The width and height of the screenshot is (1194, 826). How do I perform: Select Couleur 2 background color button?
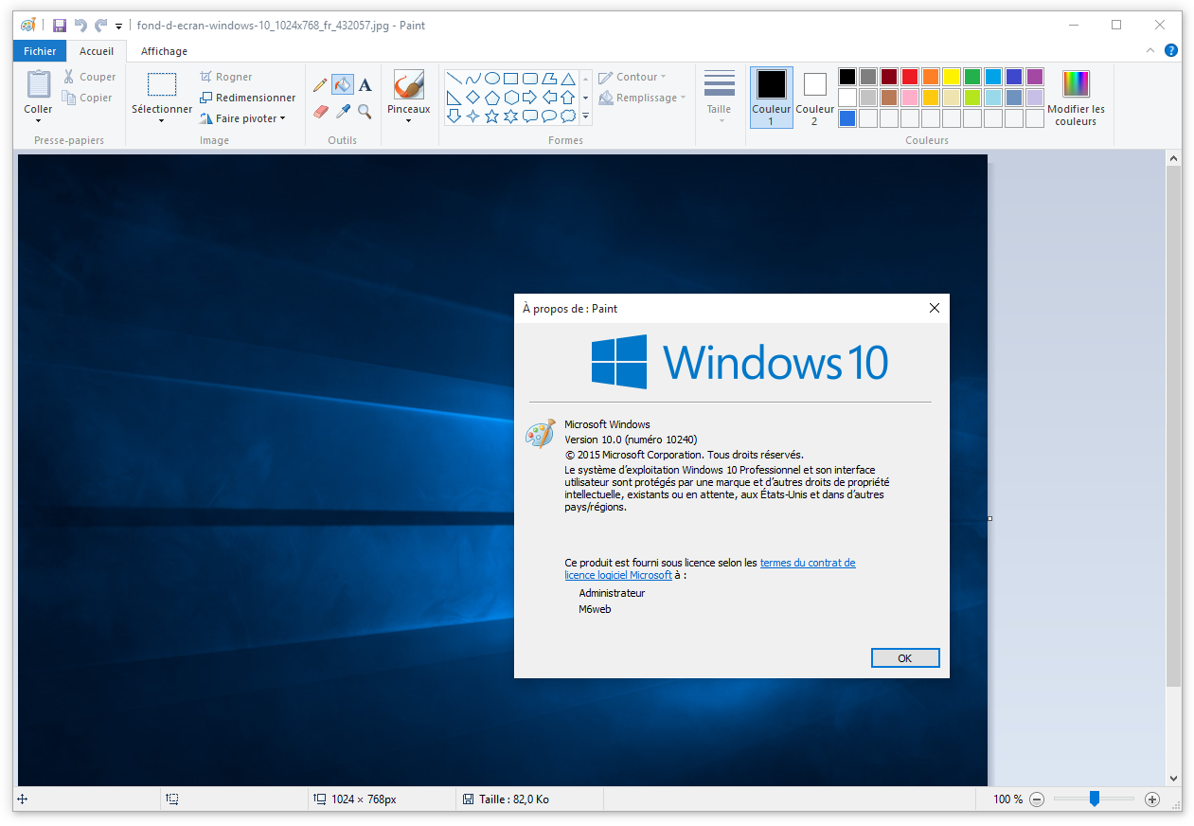point(815,98)
